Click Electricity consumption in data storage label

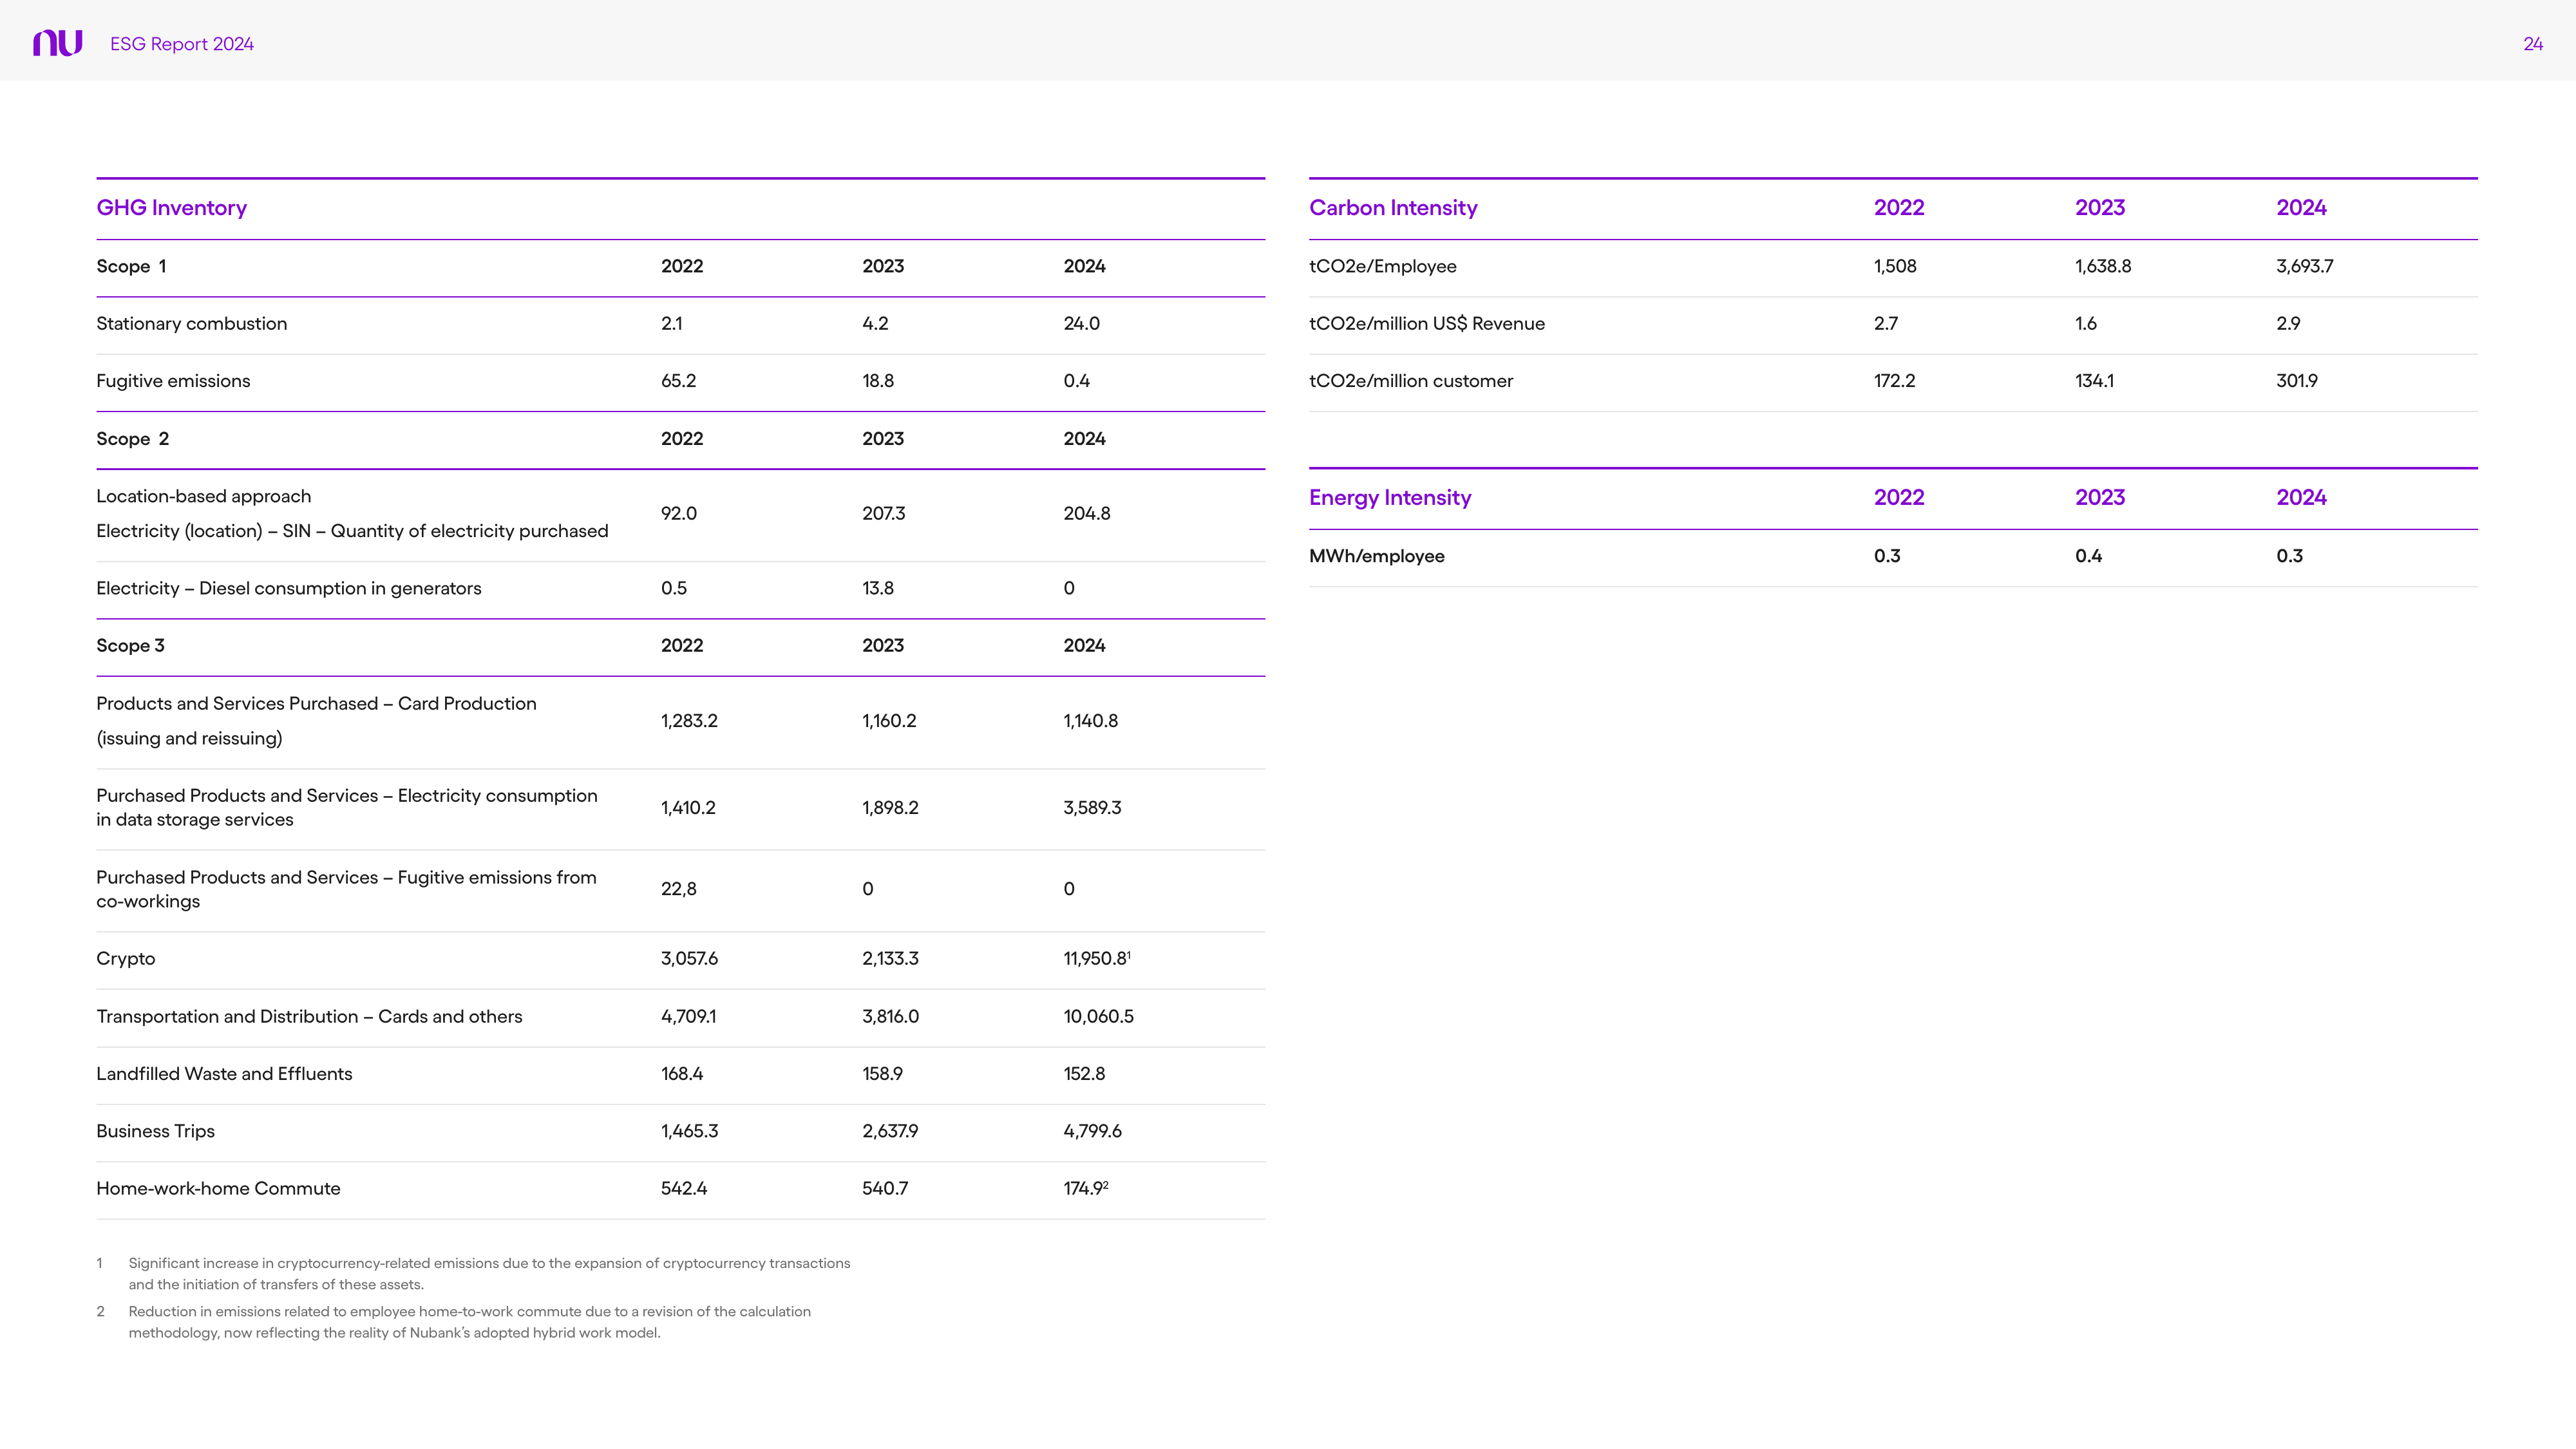pos(346,808)
